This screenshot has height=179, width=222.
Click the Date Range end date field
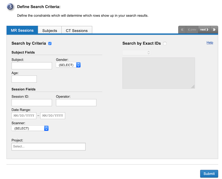click(x=53, y=116)
